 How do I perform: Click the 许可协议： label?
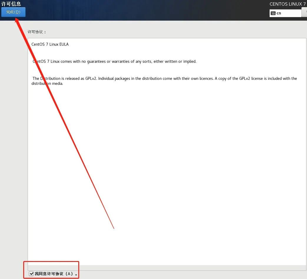point(36,32)
